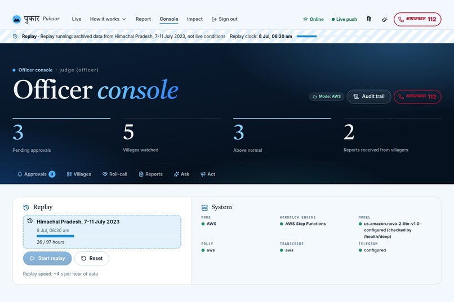
Task: Switch to the Approvals tab
Action: [x=36, y=174]
